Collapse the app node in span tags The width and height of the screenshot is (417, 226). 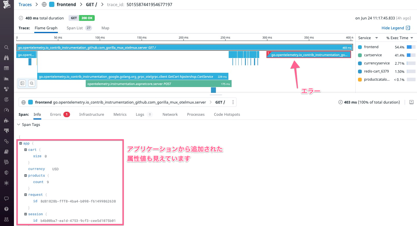pos(21,143)
